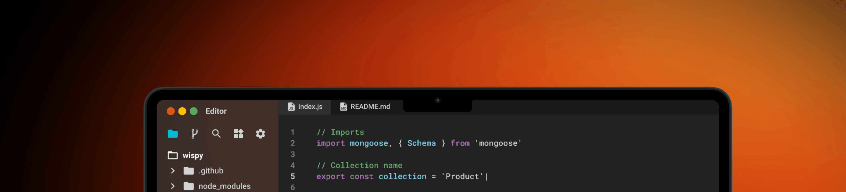Select the node_modules folder in tree
The height and width of the screenshot is (192, 846).
[x=224, y=186]
